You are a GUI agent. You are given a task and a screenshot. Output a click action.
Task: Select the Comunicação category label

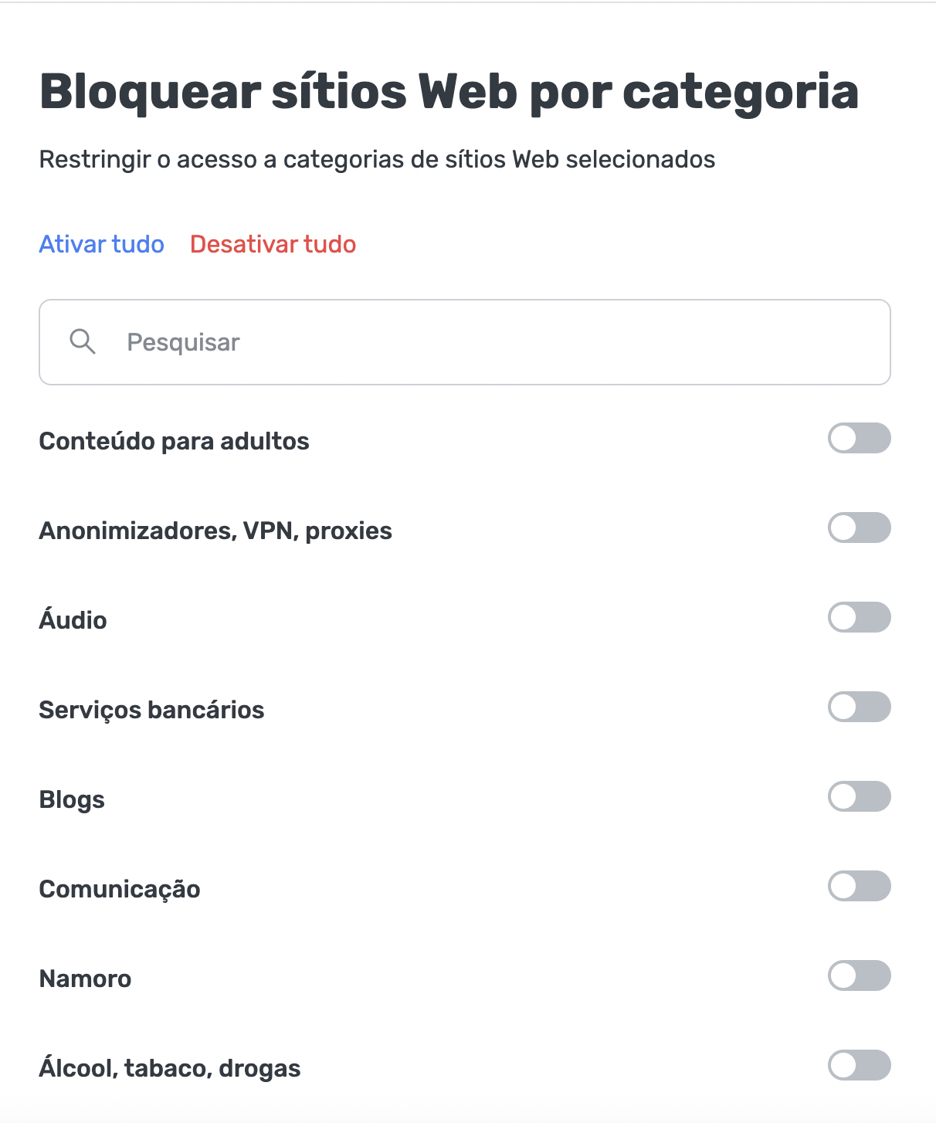coord(120,889)
